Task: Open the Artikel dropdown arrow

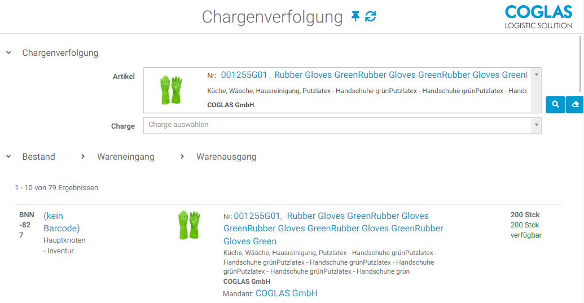Action: pos(537,90)
